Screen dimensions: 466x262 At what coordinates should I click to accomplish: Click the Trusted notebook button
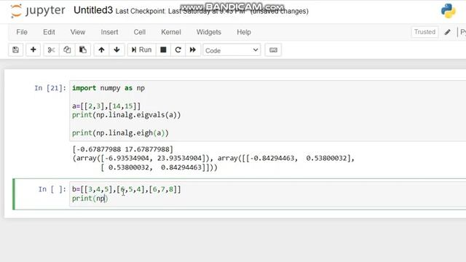click(424, 32)
